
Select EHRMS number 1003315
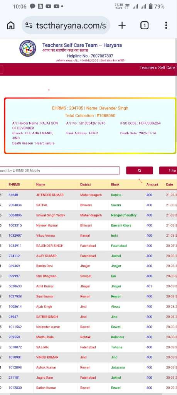pyautogui.click(x=15, y=225)
